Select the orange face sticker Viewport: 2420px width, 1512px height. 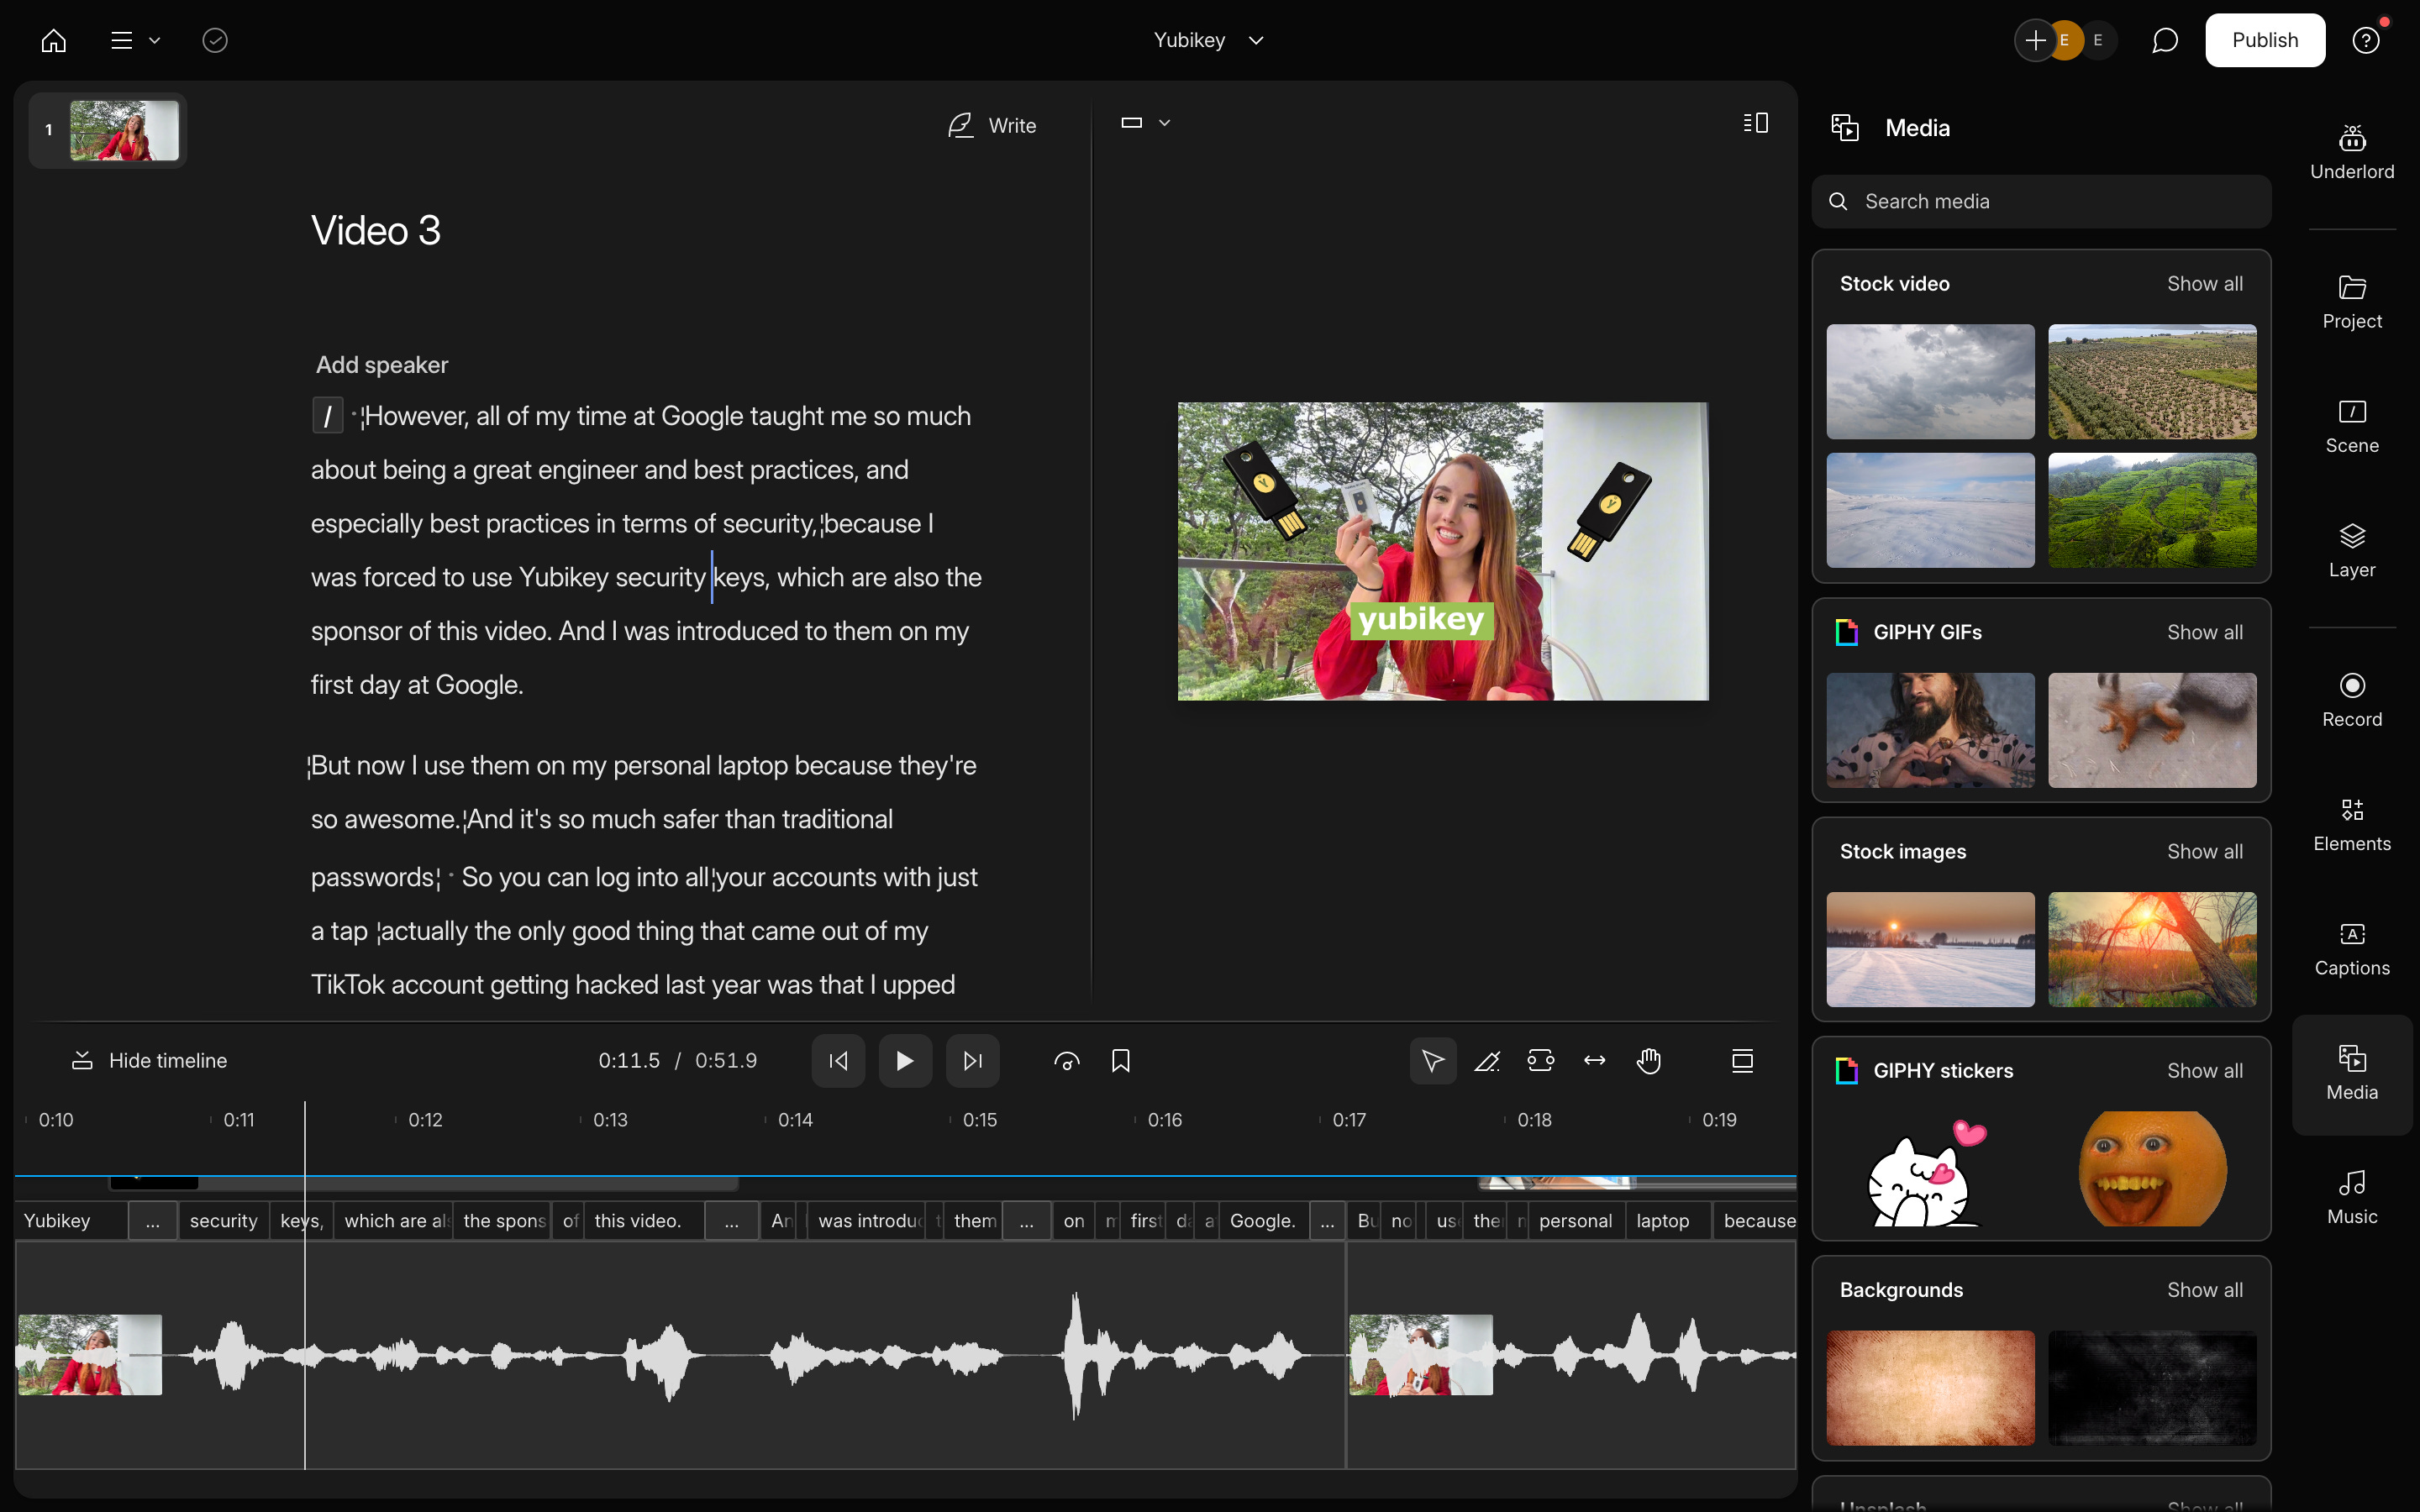(x=2152, y=1168)
